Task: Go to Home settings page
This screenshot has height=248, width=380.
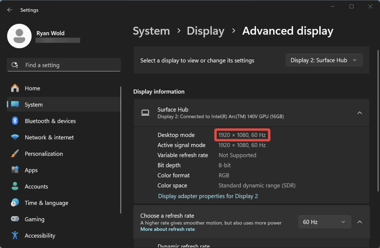Action: [x=63, y=88]
